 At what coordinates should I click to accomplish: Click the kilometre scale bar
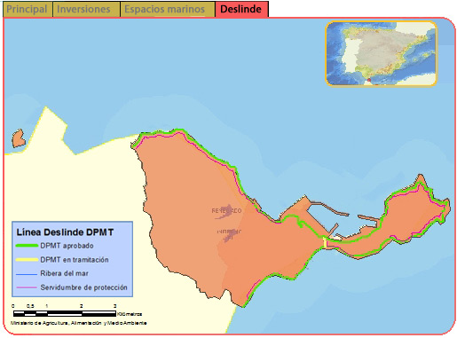coord(65,313)
